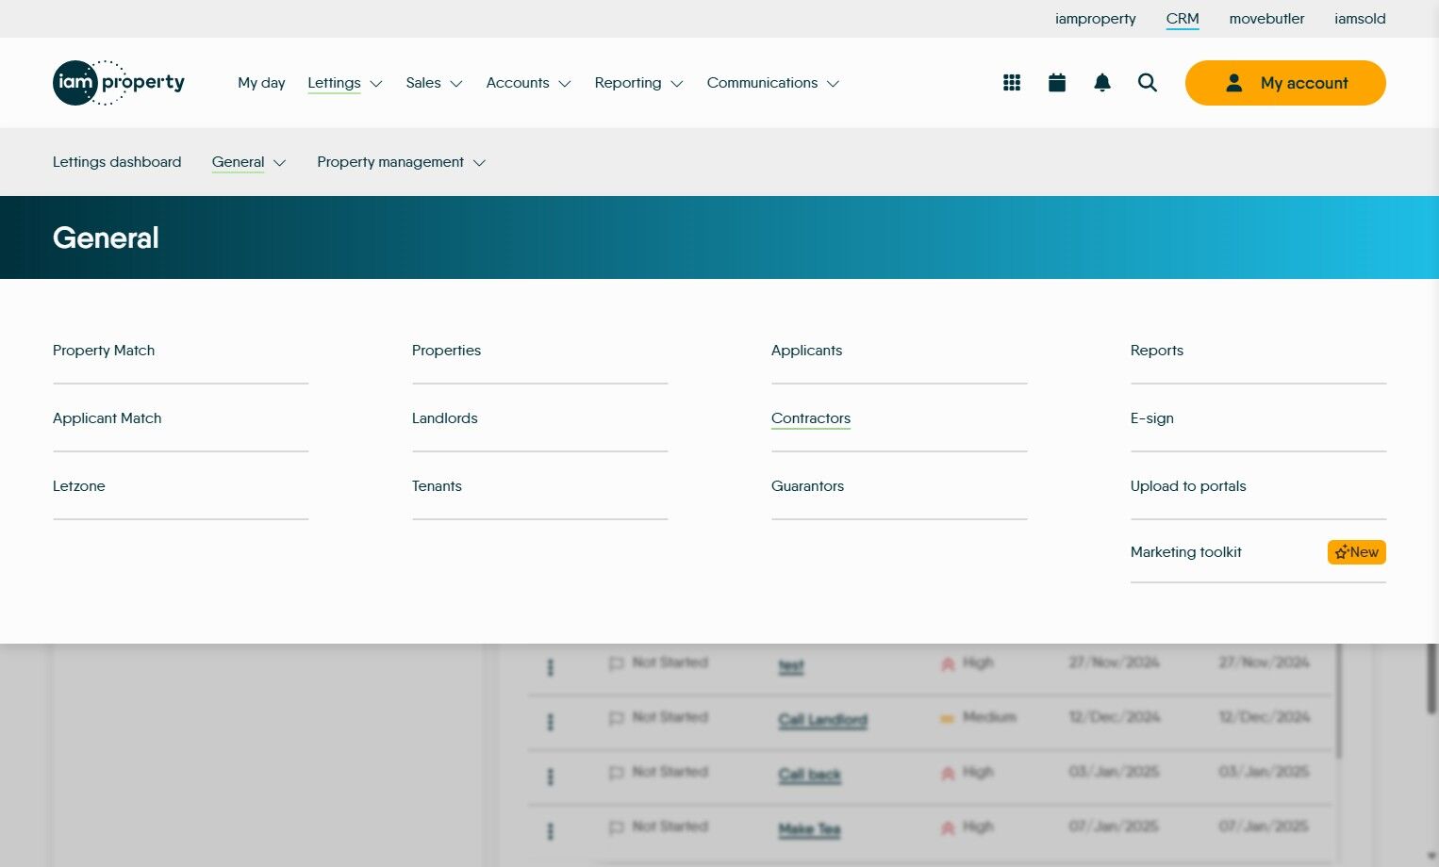Switch to iamsold link
This screenshot has width=1439, height=867.
coord(1360,19)
